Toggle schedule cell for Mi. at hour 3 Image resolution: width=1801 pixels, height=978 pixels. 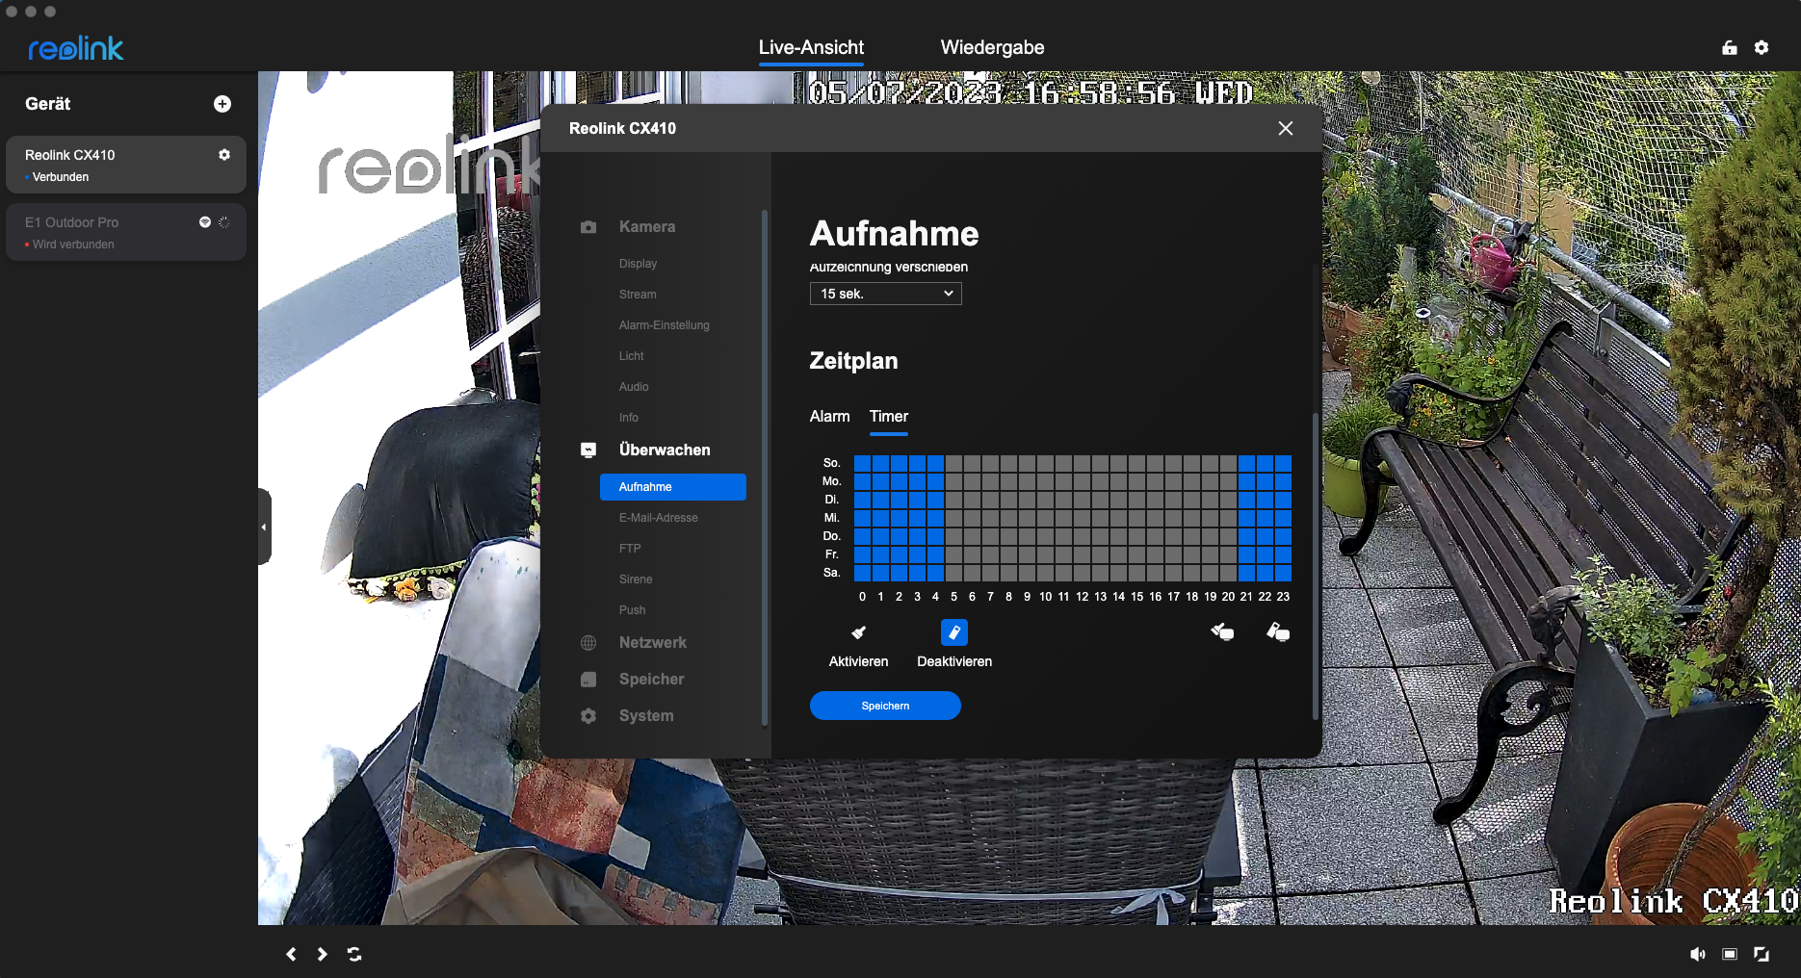917,518
